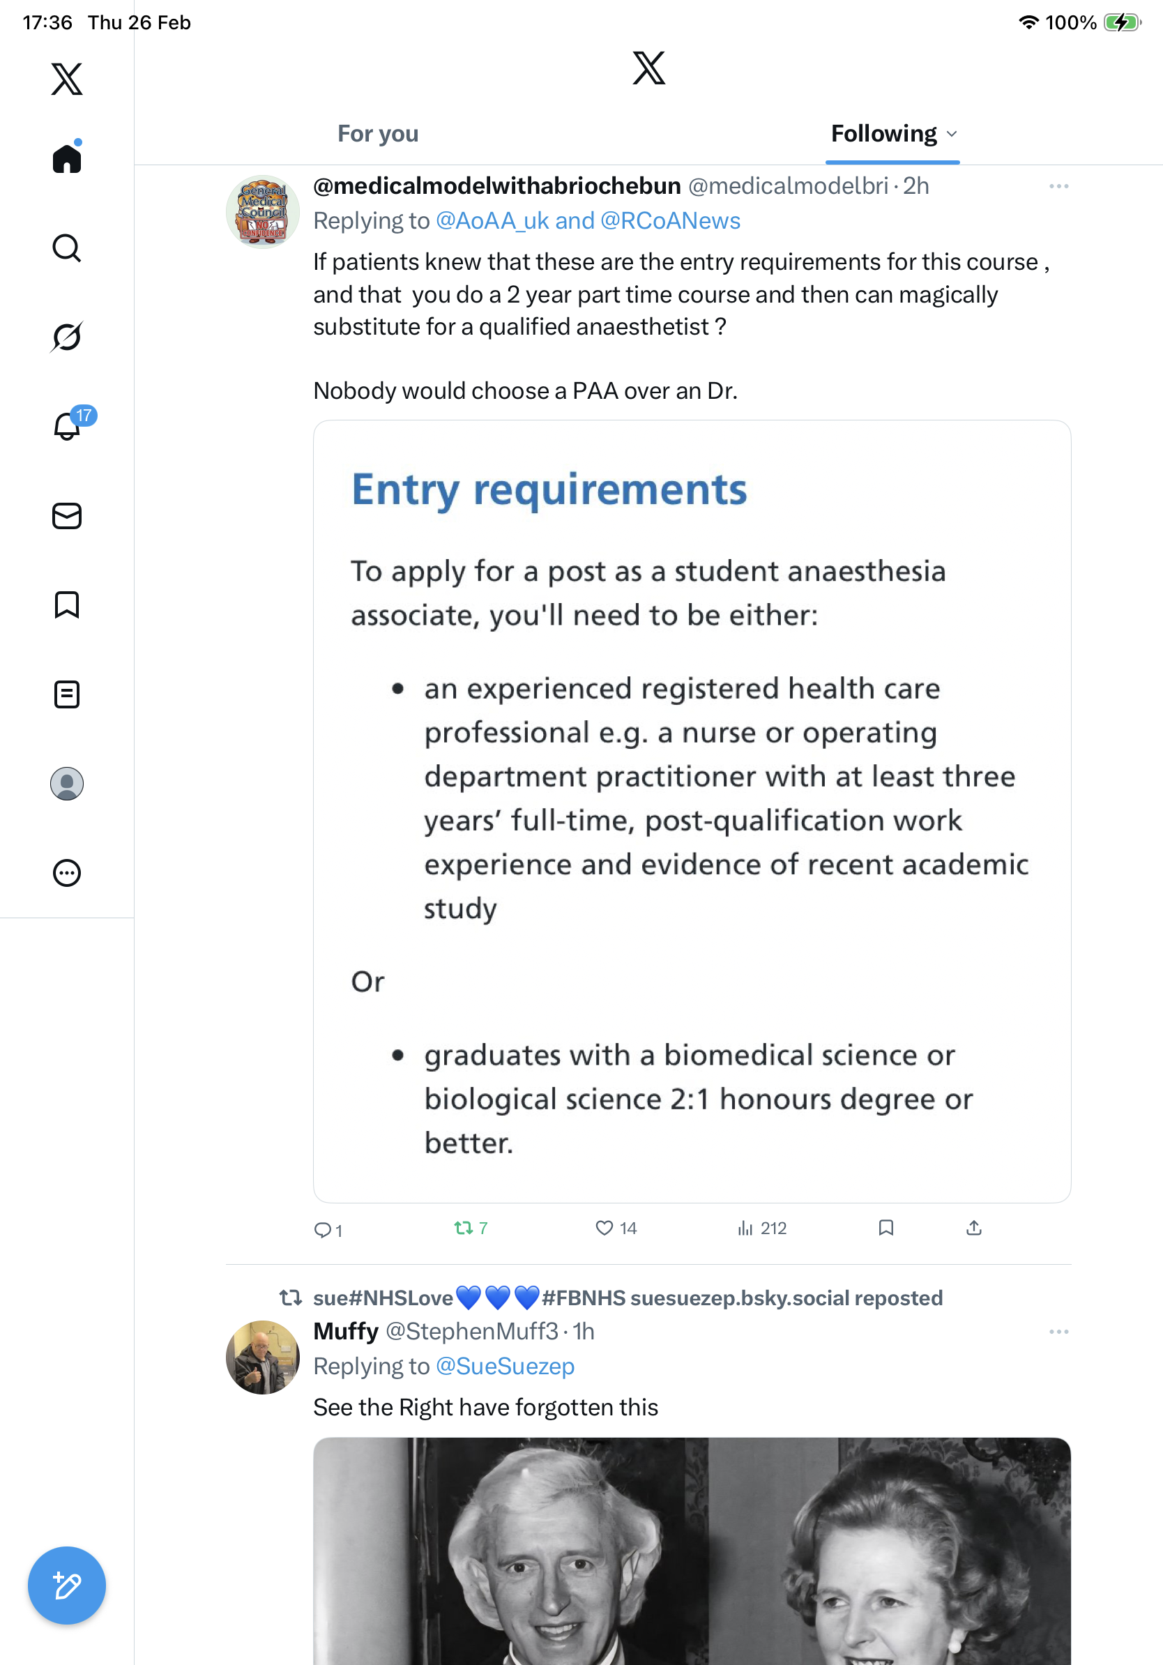Switch to the For you tab
The image size is (1163, 1665).
[x=378, y=134]
